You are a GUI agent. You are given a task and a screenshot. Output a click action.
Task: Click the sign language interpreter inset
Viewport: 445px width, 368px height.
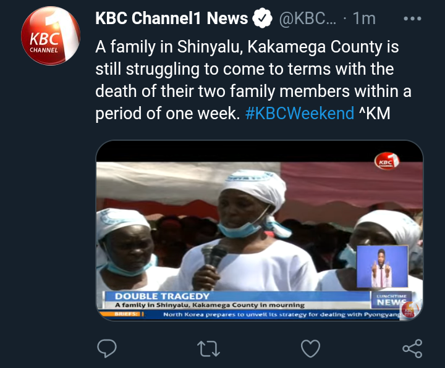382,266
